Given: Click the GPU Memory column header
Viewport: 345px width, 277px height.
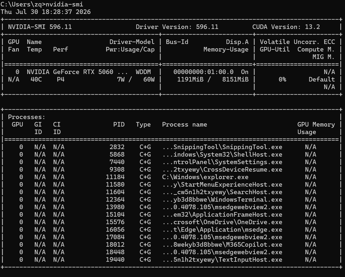Looking at the screenshot, I should [x=316, y=124].
